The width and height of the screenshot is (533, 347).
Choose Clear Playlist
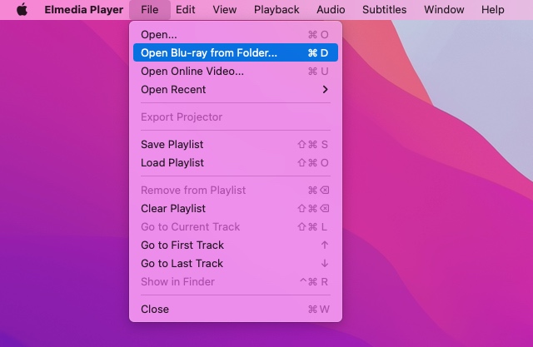(x=173, y=208)
